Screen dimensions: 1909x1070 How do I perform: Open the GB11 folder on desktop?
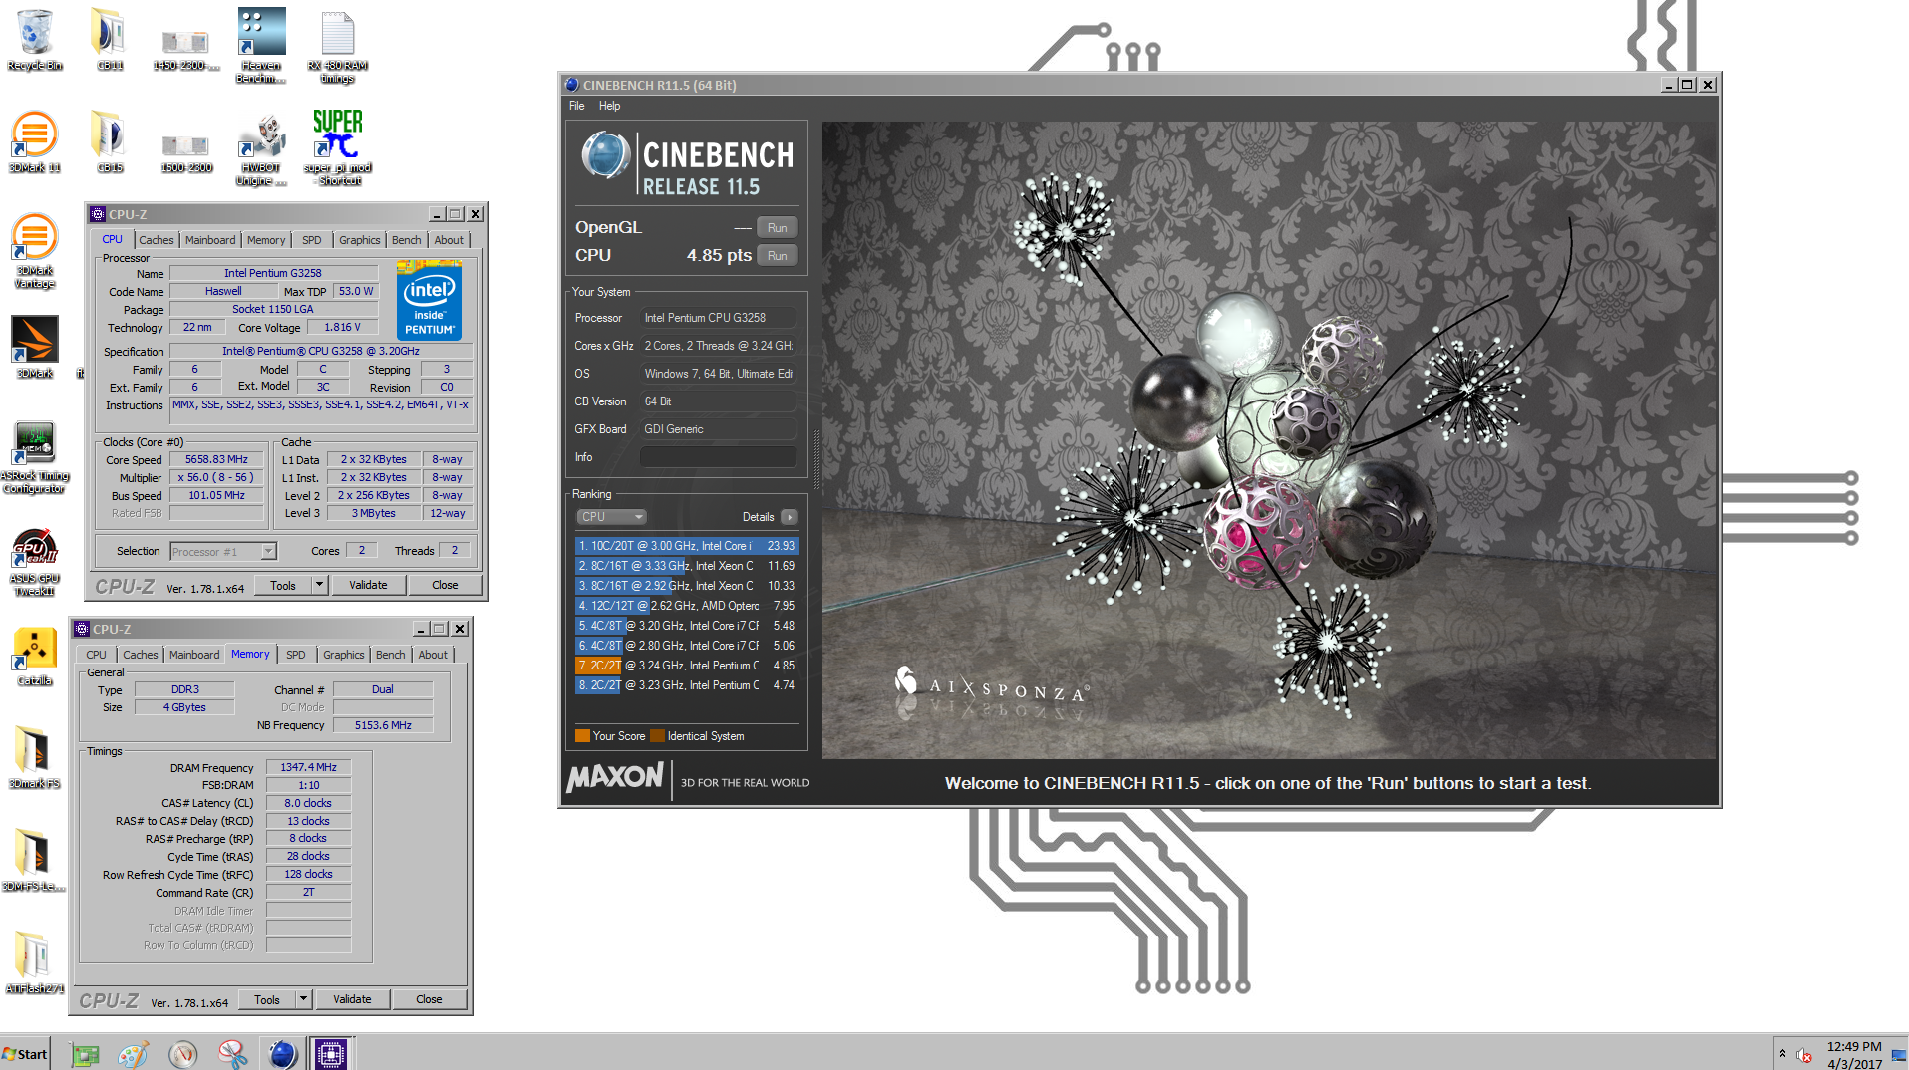pyautogui.click(x=110, y=40)
